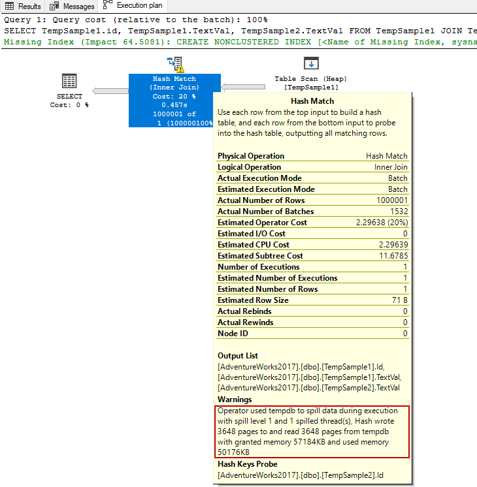Click the [TempSample1].Id output entry
The image size is (477, 487).
pos(301,367)
